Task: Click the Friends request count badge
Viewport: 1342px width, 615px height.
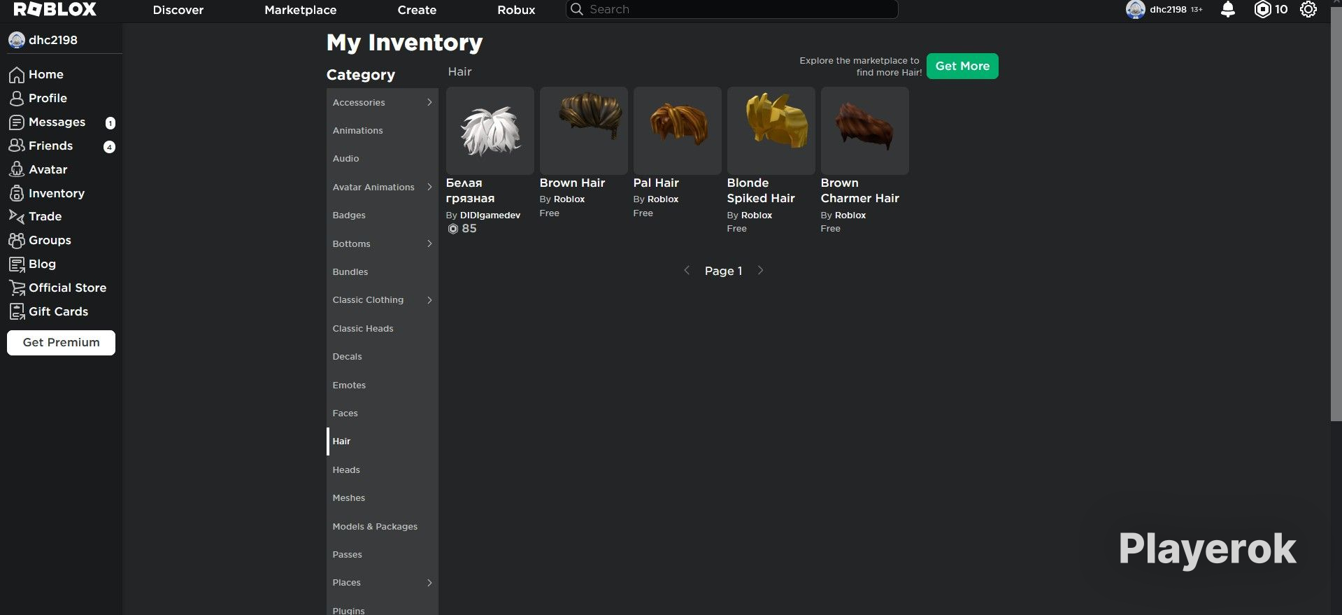Action: coord(109,147)
